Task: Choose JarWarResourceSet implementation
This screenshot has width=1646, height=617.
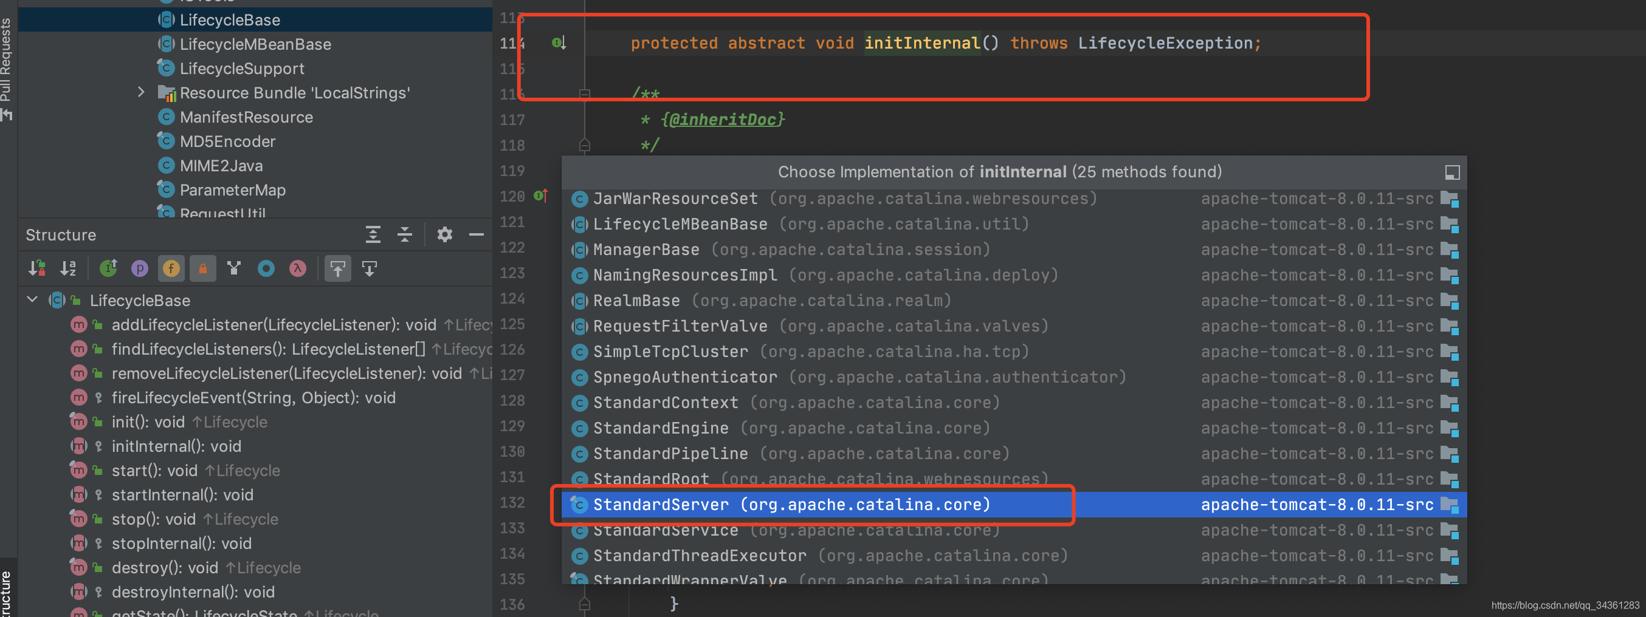Action: click(x=1013, y=199)
